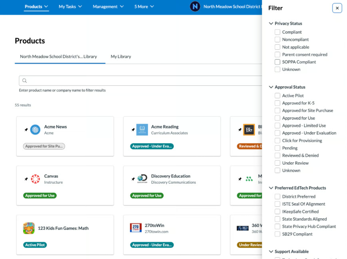Viewport: 347px width, 259px height.
Task: Collapse the Support Available section
Action: coord(271,252)
